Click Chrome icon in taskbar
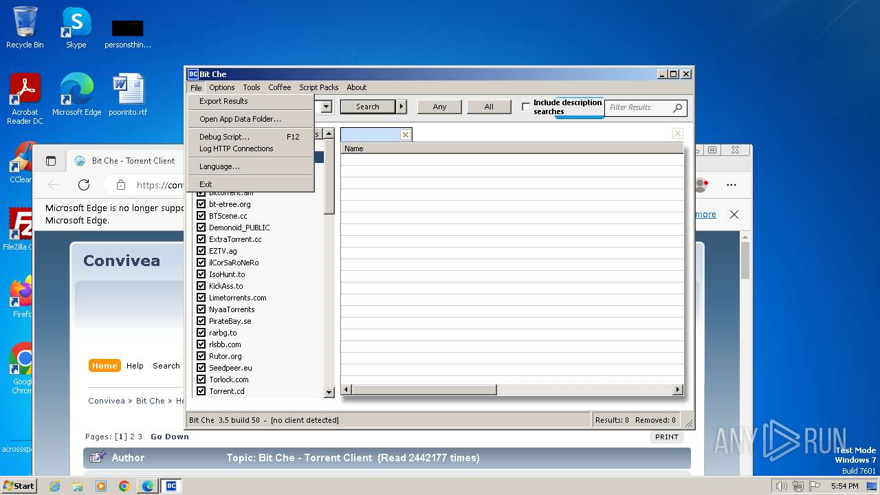The image size is (880, 495). click(124, 486)
